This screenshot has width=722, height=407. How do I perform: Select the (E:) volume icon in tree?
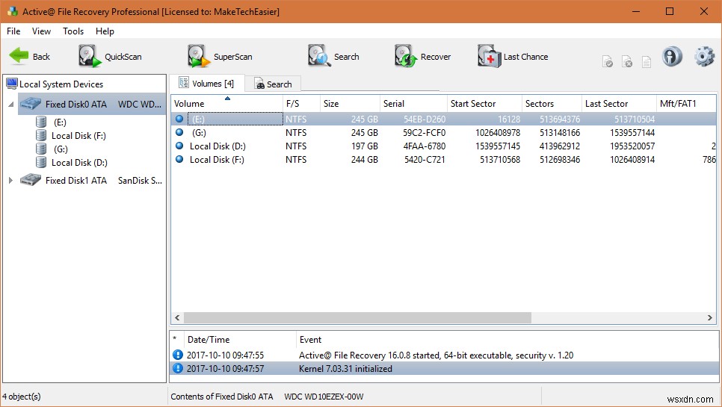tap(41, 122)
